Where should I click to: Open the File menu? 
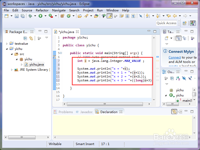point(6,10)
